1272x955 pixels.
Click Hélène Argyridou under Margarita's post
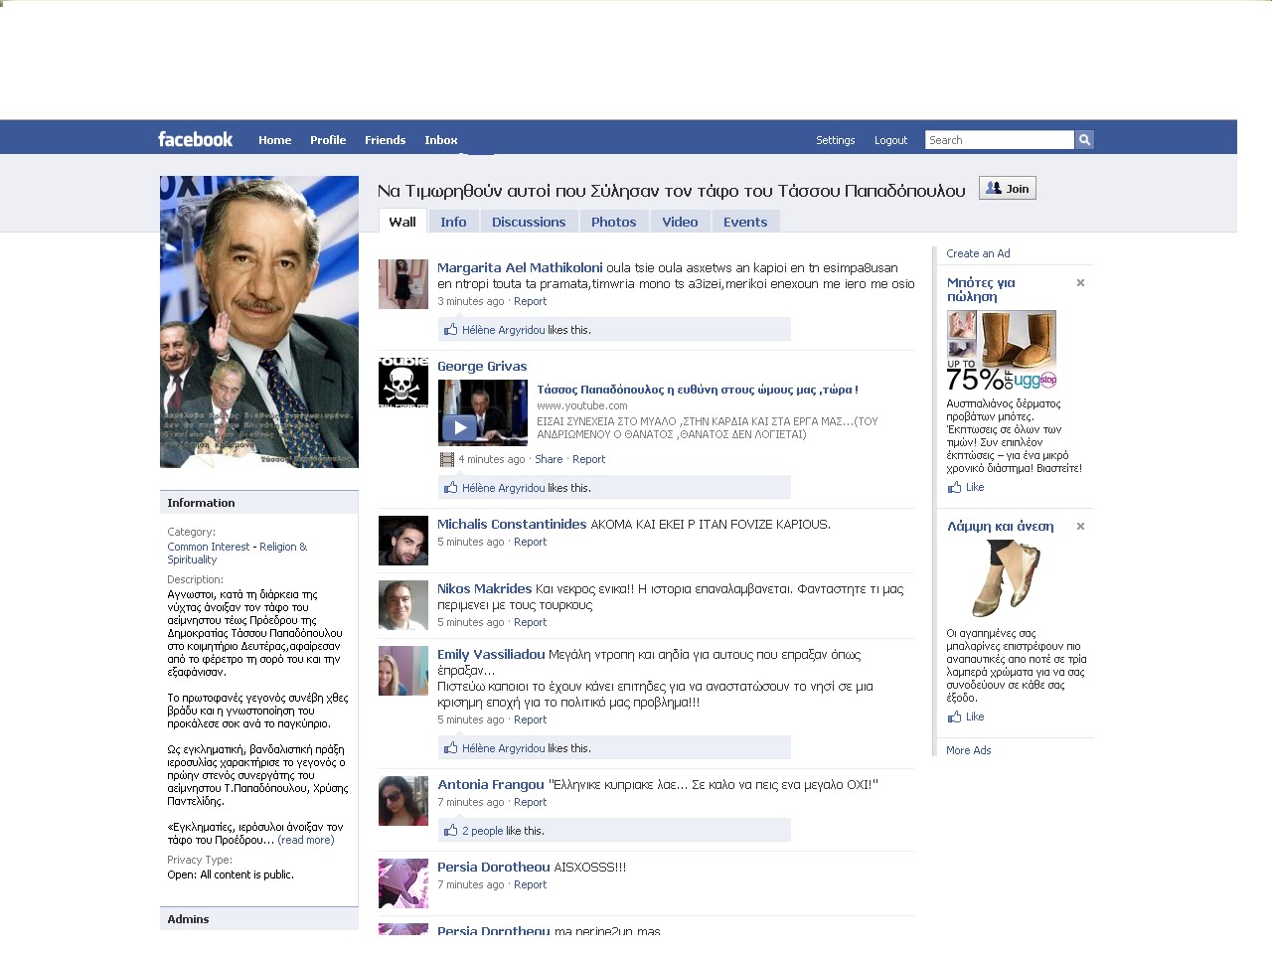[504, 330]
